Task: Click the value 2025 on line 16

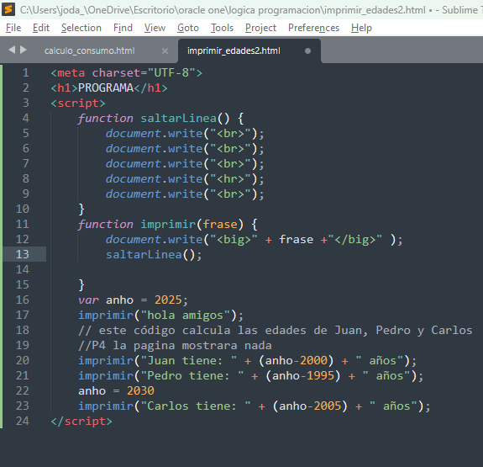Action: coord(168,300)
